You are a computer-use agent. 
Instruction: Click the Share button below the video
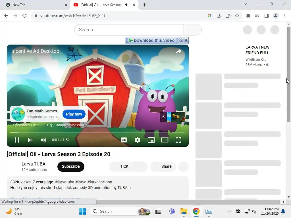coord(163,166)
